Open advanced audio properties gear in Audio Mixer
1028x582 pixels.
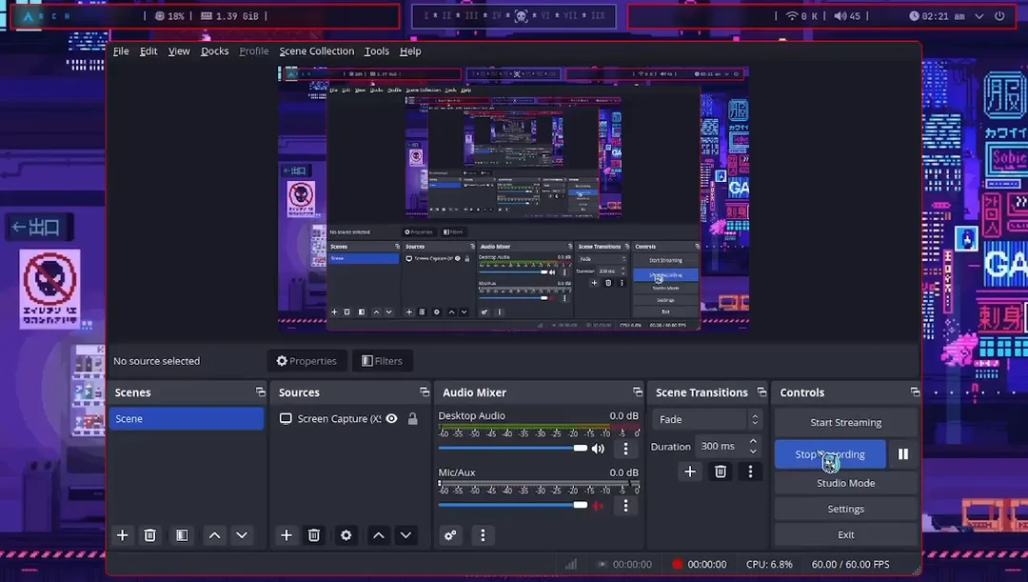click(450, 535)
